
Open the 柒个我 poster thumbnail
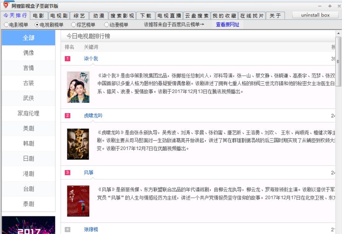[x=78, y=87]
